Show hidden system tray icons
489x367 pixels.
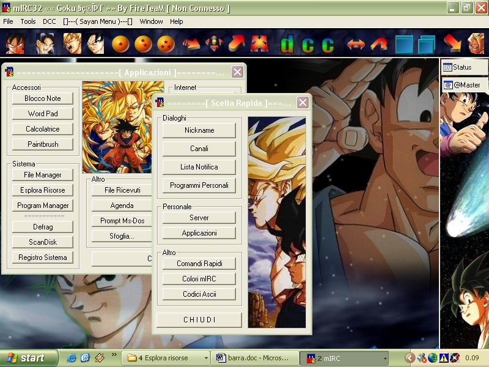410,358
